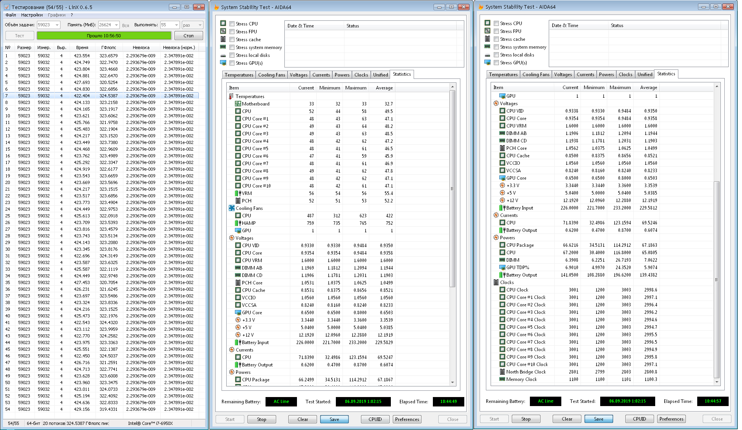Click the North Bridge Clock icon in right window

coord(502,372)
